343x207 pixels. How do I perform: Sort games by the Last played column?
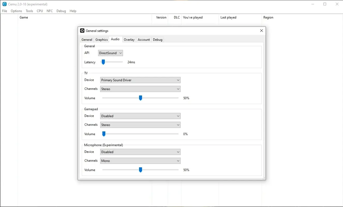228,17
